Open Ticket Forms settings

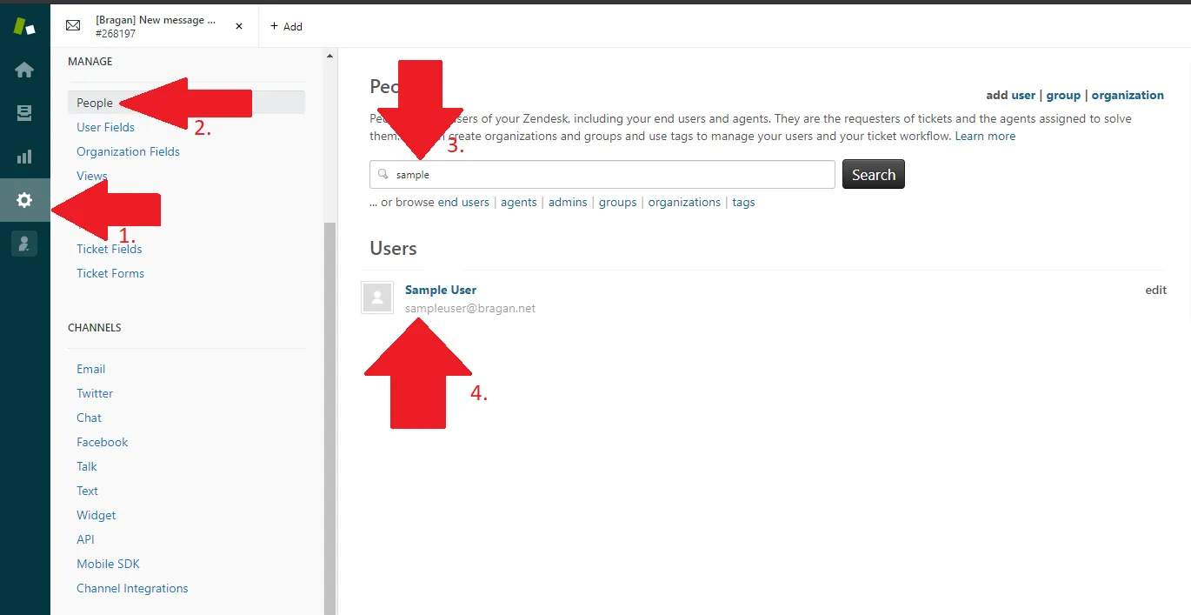[x=110, y=273]
